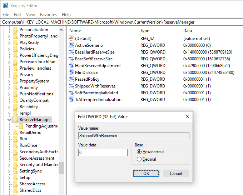Click the TiAttemptedInitialization value icon
Screen dimensions: 243x195
click(x=71, y=99)
